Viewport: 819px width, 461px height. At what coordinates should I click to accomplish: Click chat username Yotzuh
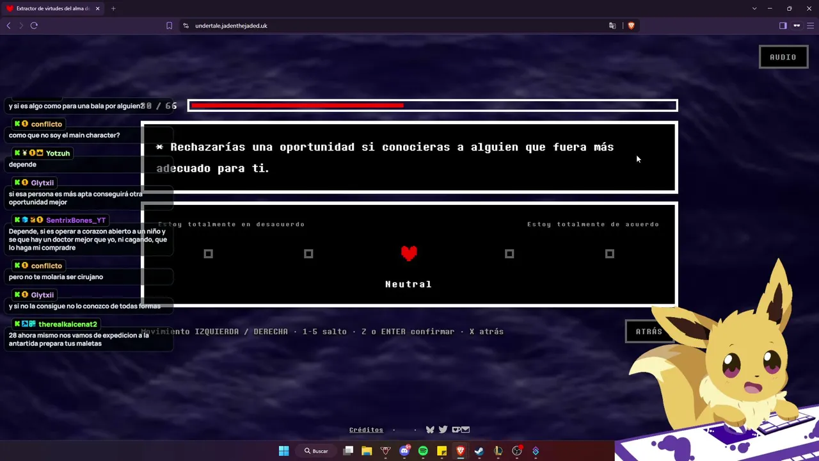[58, 153]
